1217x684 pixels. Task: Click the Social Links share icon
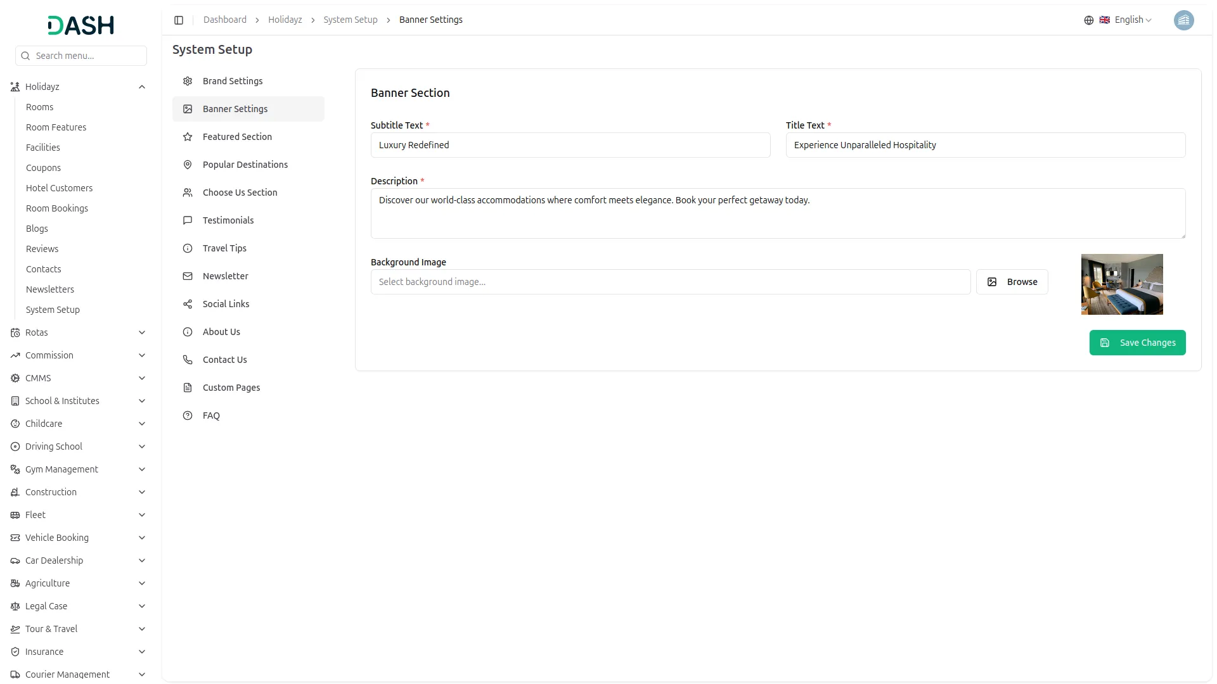click(x=188, y=304)
